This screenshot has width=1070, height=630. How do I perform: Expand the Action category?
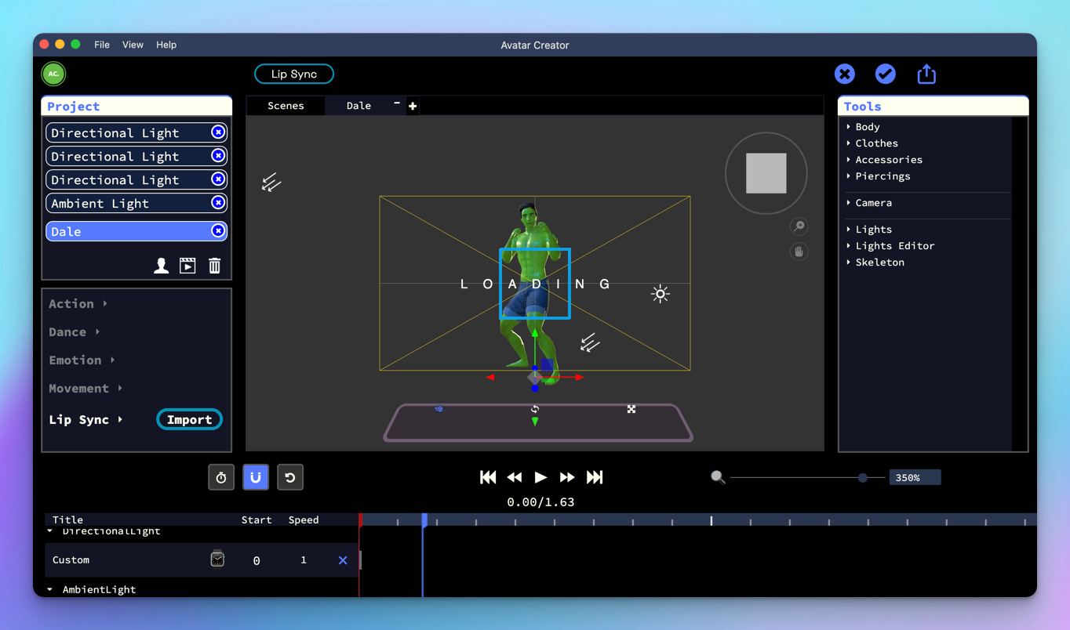(78, 303)
